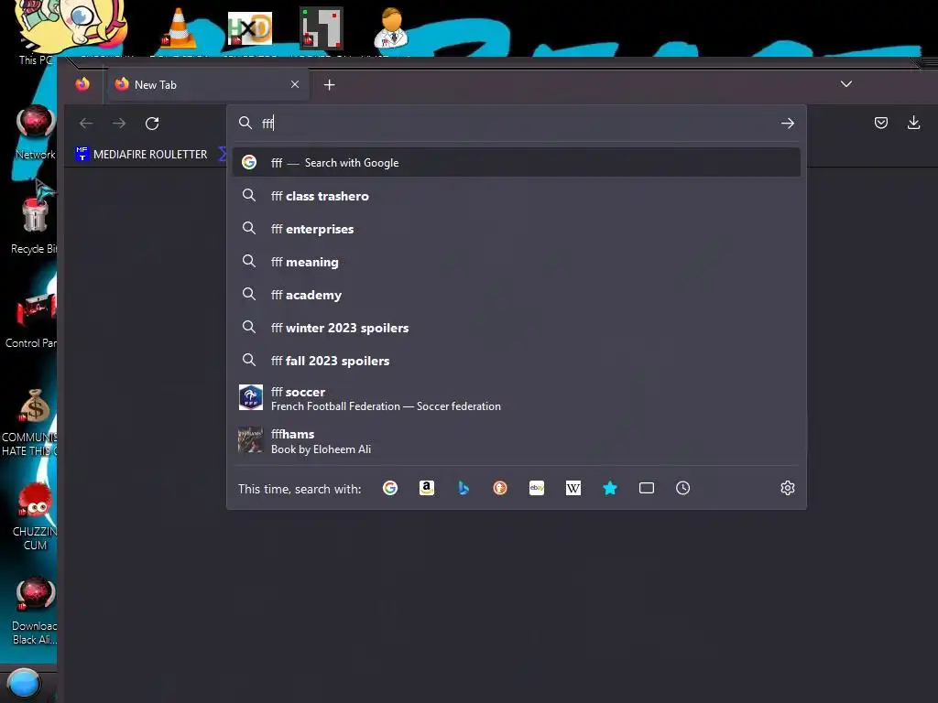Click the doctor figure desktop icon
Screen dimensions: 938x703
point(391,28)
